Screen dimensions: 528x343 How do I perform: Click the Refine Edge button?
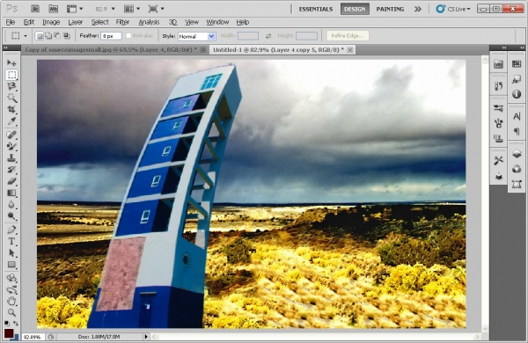[x=348, y=36]
